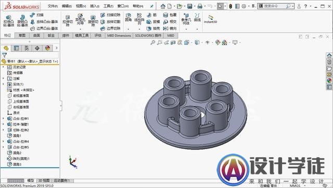Select the 镜向 mirror tool
333x188 pixels.
point(170,29)
